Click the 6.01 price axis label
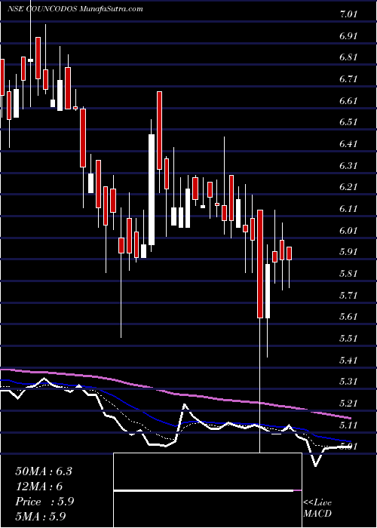377x528 pixels. tap(348, 230)
